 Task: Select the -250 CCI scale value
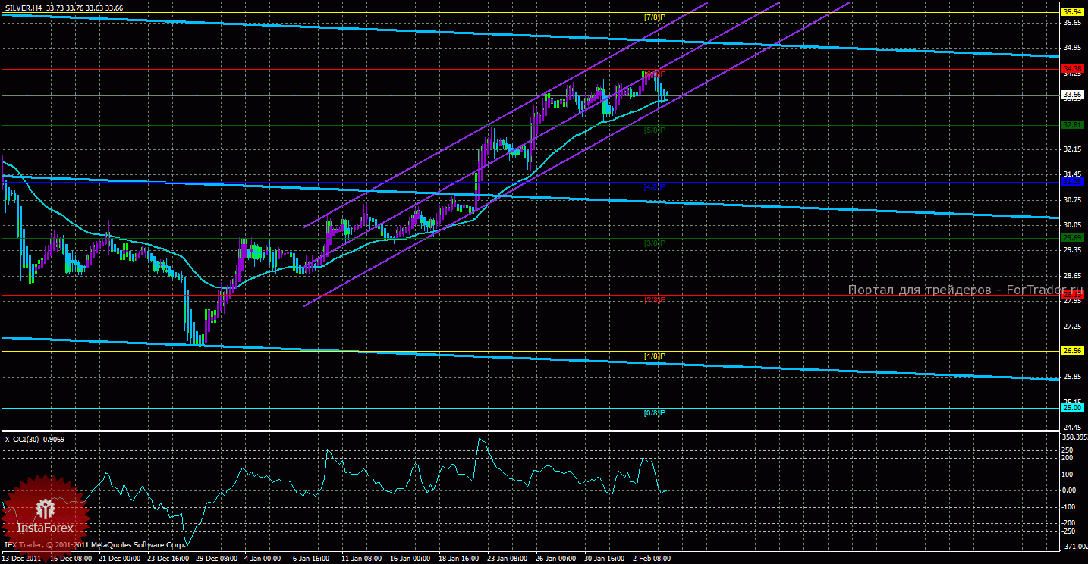click(x=1070, y=533)
